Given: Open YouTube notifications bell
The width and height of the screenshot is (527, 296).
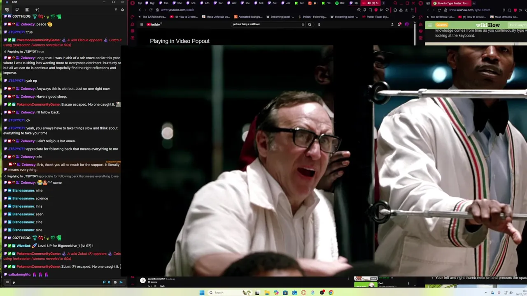Looking at the screenshot, I should click(x=399, y=24).
